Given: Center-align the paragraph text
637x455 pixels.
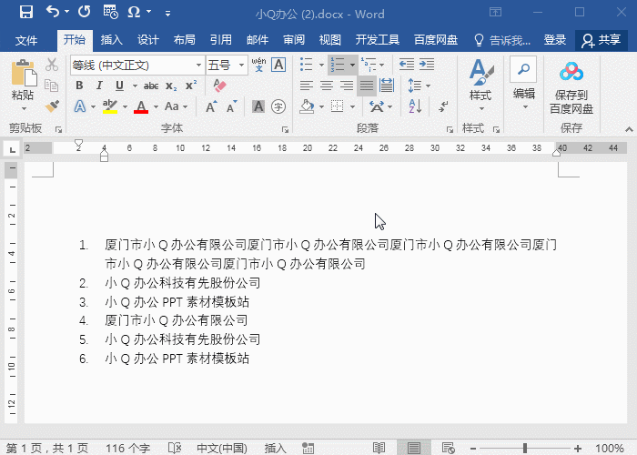Looking at the screenshot, I should (x=326, y=86).
